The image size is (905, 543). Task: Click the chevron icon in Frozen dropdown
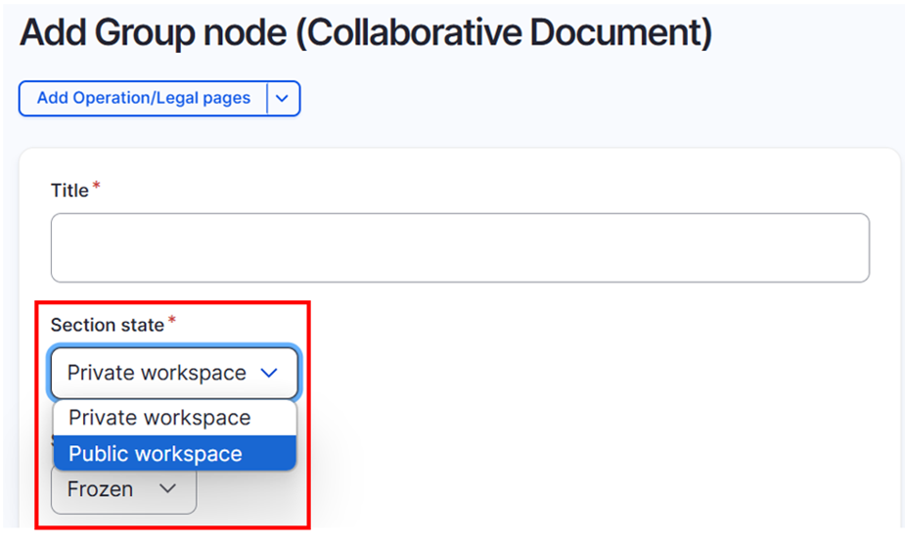[x=167, y=489]
